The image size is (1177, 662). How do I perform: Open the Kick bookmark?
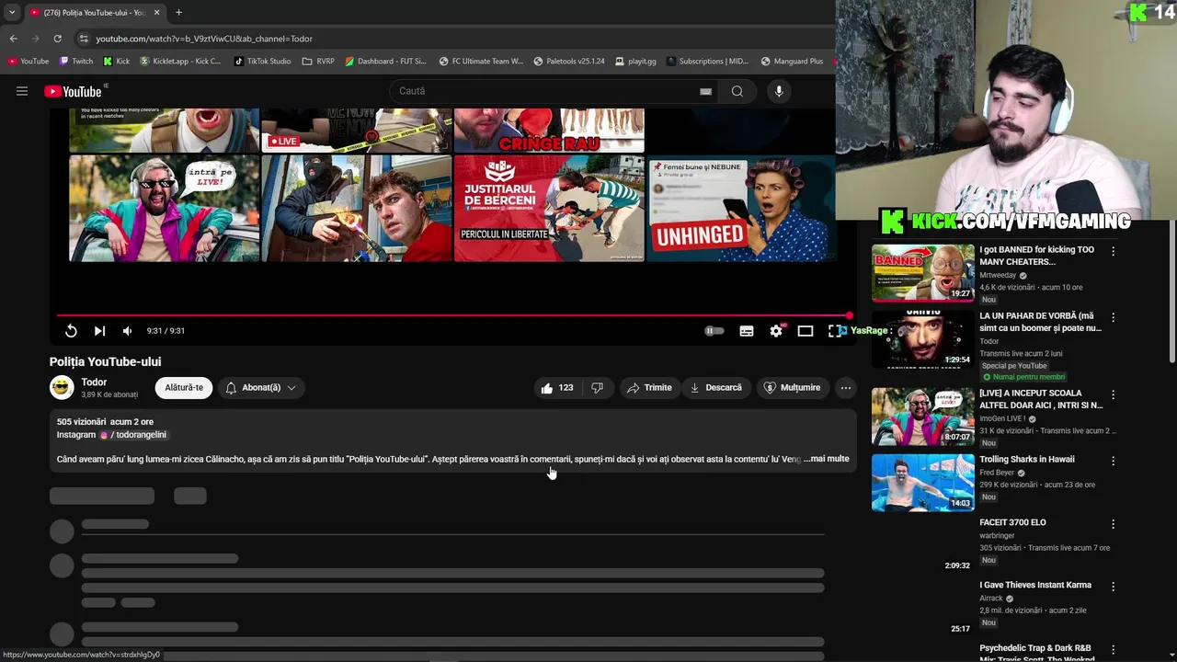(x=116, y=62)
